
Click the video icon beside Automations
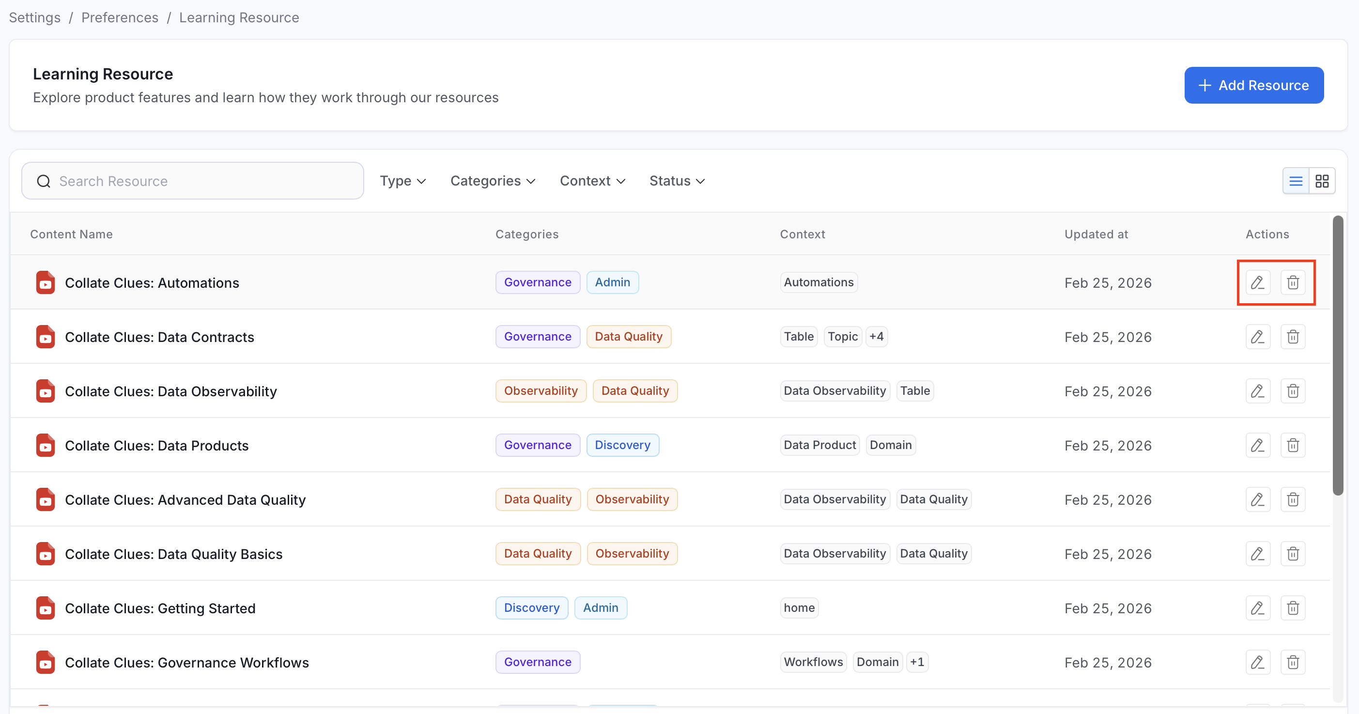coord(46,283)
